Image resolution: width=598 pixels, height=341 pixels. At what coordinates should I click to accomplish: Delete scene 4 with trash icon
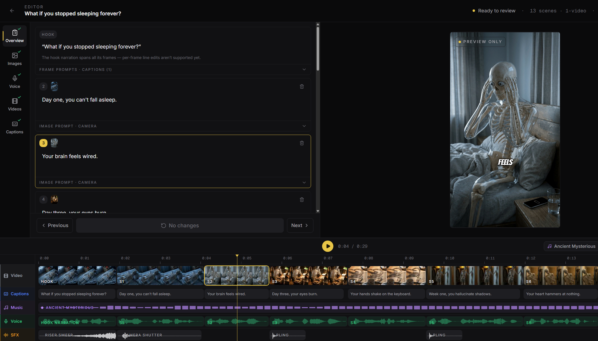(x=302, y=200)
